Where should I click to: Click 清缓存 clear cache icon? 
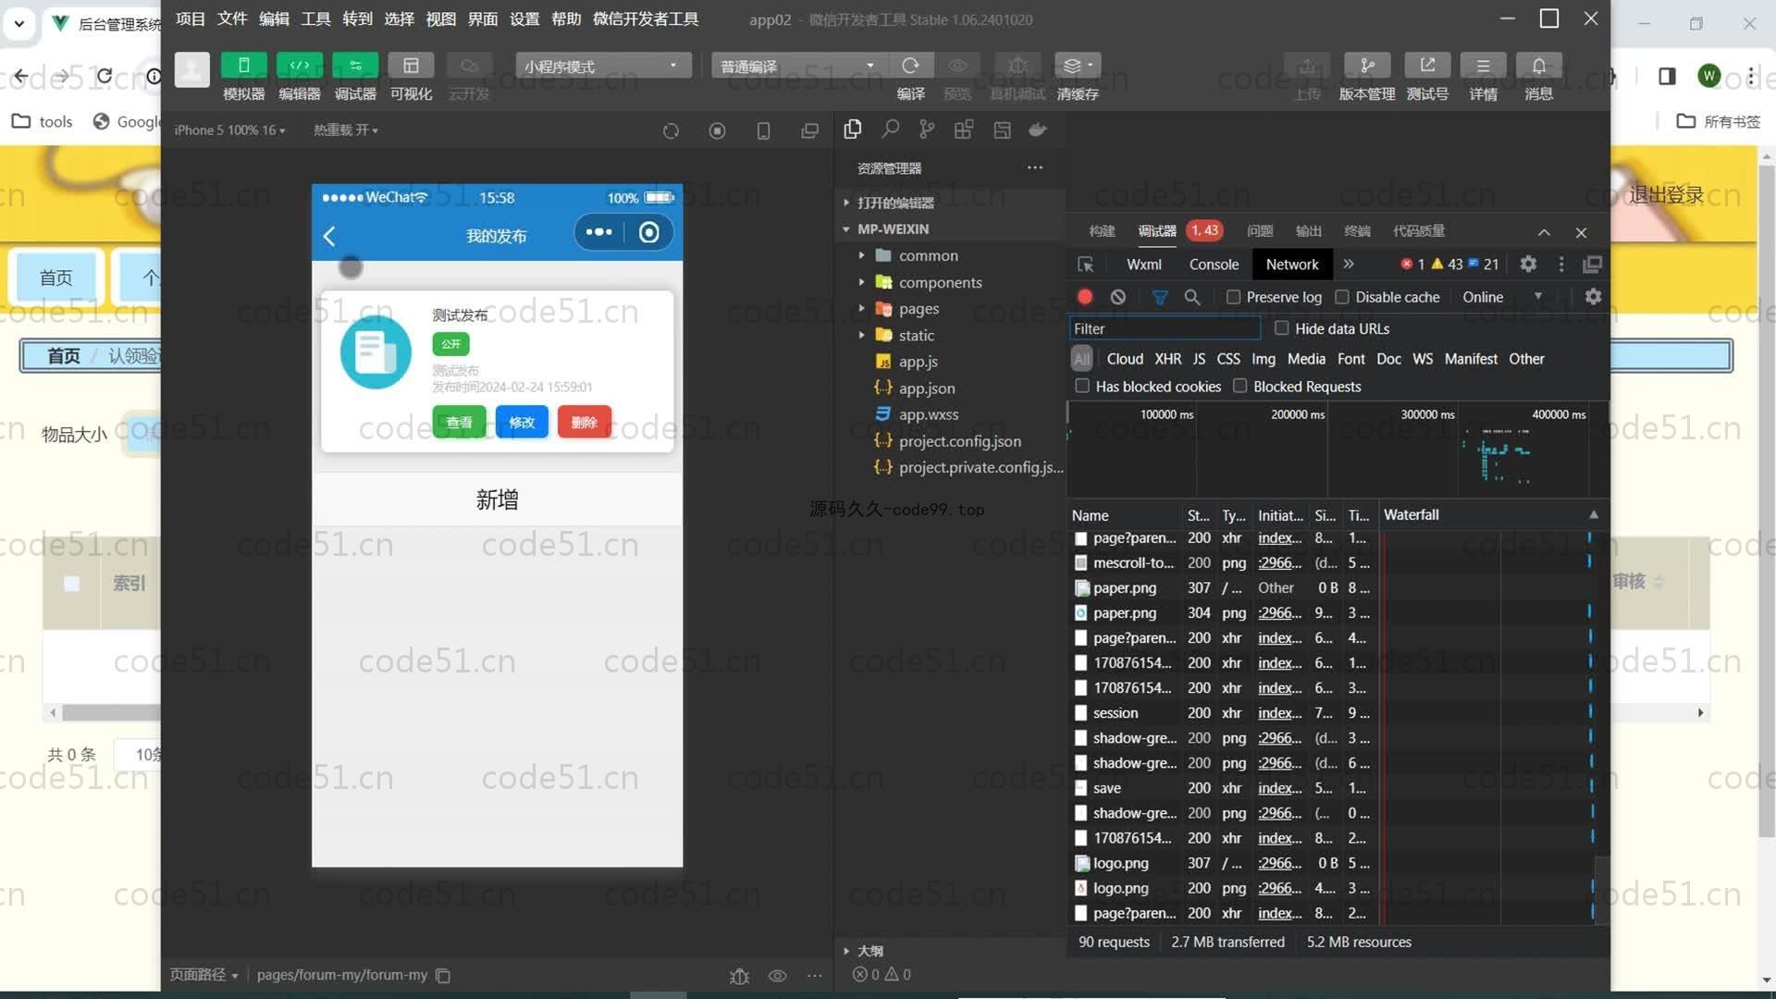tap(1077, 66)
